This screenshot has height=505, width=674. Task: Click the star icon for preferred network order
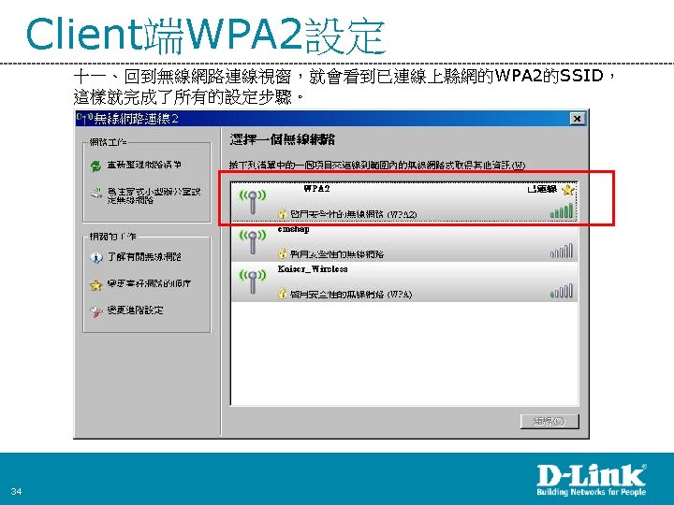point(95,284)
